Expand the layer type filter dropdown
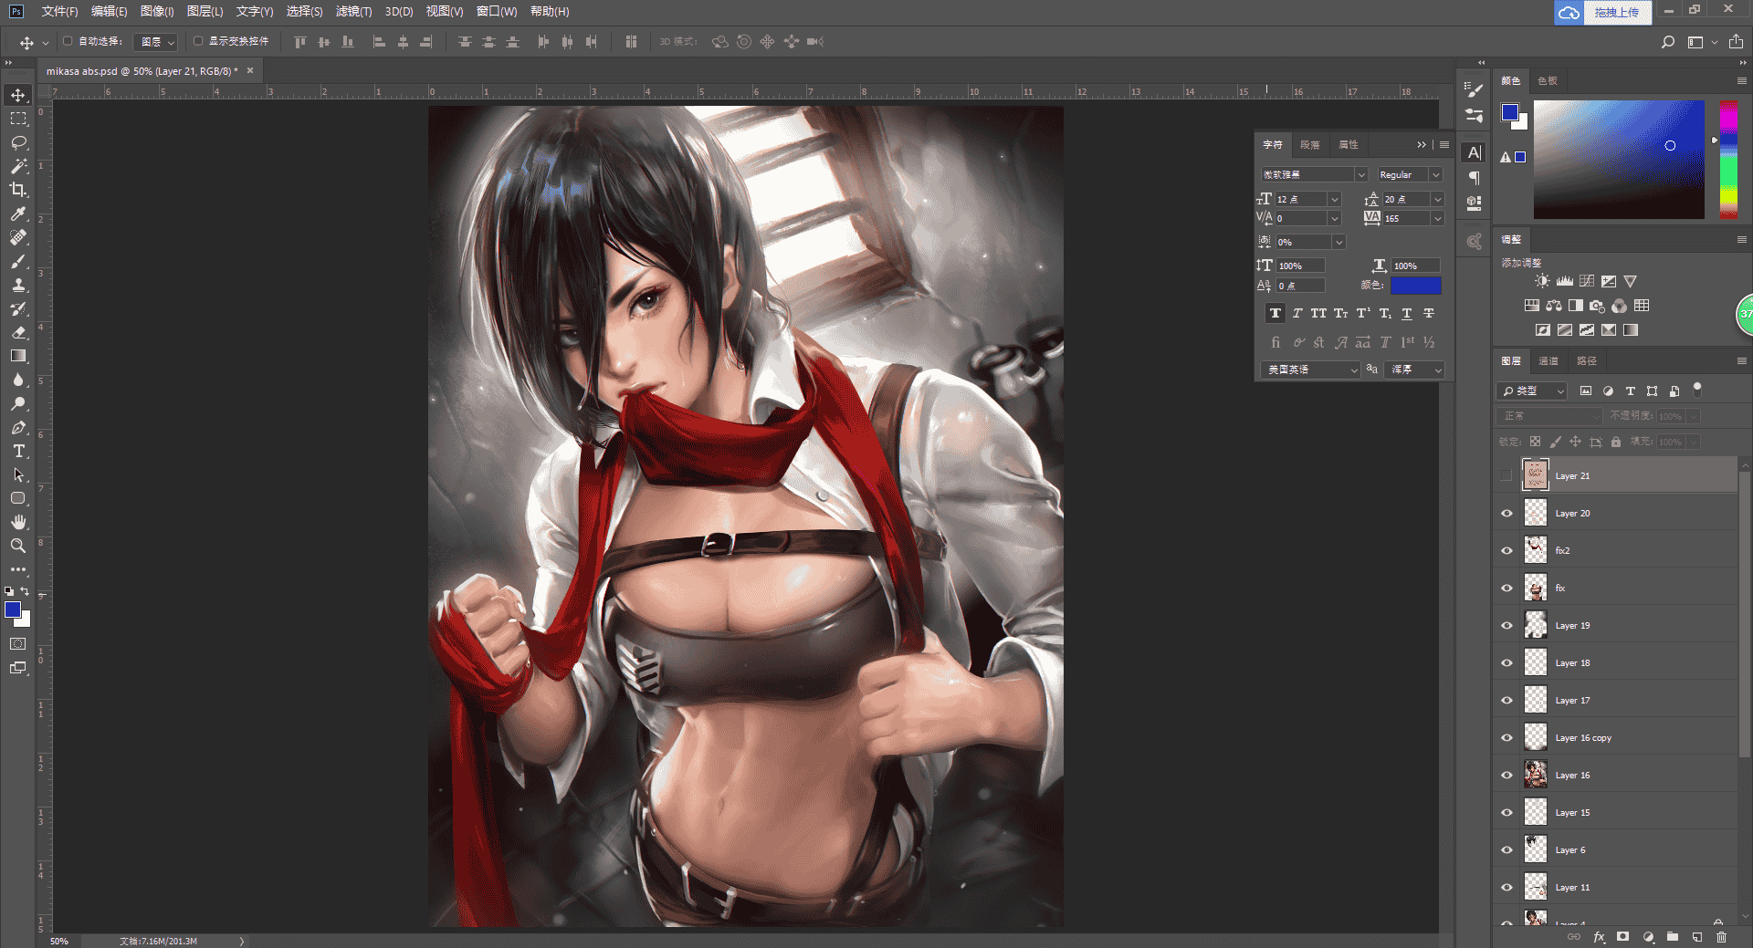 pos(1532,391)
